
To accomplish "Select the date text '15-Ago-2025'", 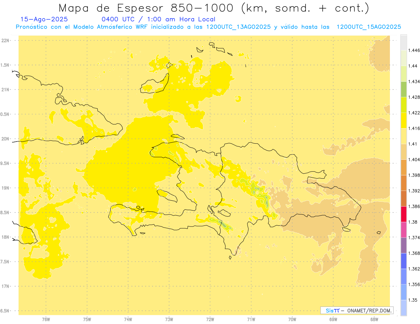I will point(44,19).
